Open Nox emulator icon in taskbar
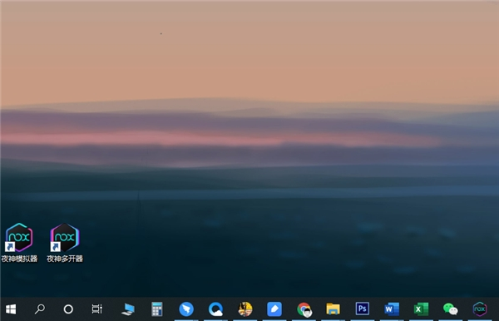The width and height of the screenshot is (499, 321). (x=480, y=309)
